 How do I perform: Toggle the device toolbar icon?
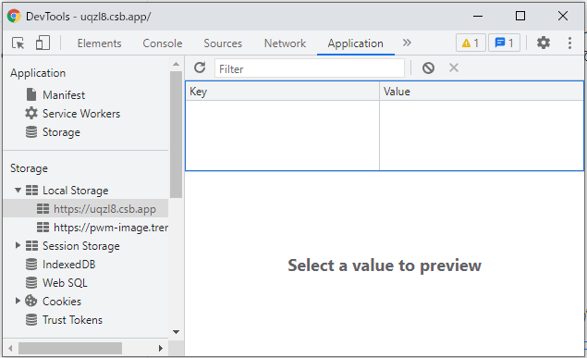[x=43, y=43]
